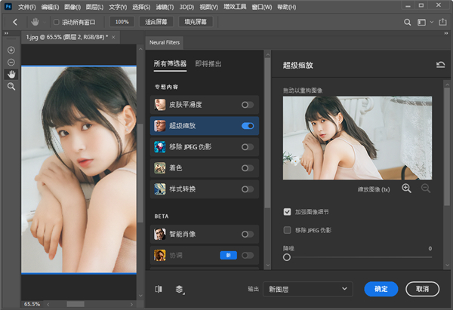
Task: Click the layers stack icon at bottom
Action: point(180,289)
